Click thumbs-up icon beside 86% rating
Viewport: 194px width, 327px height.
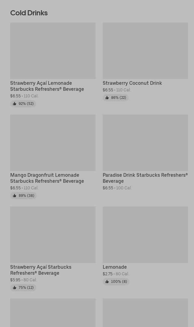(x=107, y=98)
